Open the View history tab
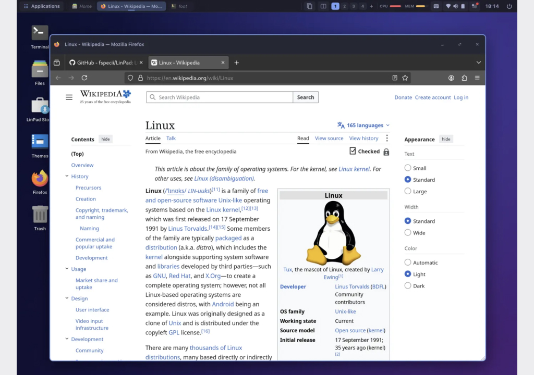Image resolution: width=534 pixels, height=375 pixels. tap(363, 138)
